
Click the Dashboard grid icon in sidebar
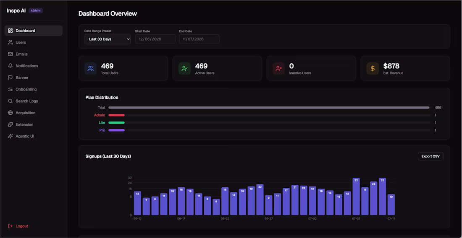point(10,31)
